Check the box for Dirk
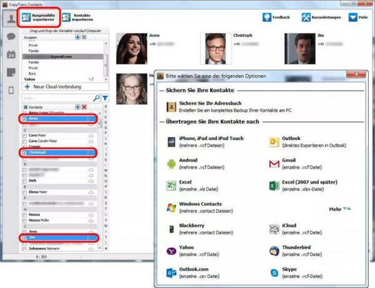Viewport: 375px width, 288px height. pos(24,181)
